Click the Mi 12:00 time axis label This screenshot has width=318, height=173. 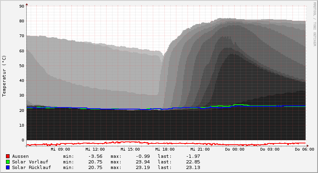pyautogui.click(x=95, y=149)
